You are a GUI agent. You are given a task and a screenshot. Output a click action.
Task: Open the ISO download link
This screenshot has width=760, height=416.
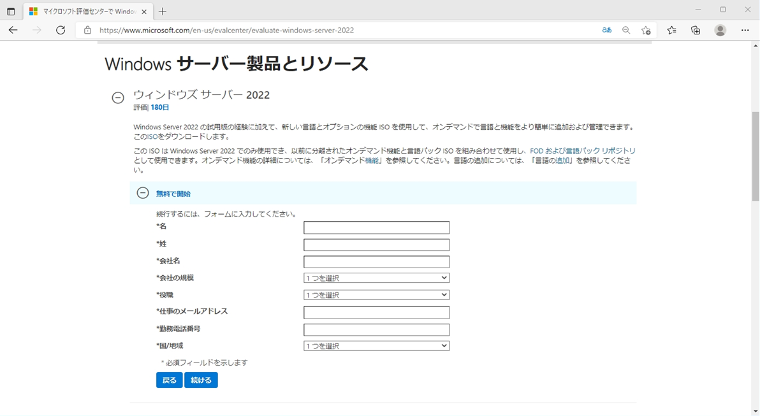[152, 137]
